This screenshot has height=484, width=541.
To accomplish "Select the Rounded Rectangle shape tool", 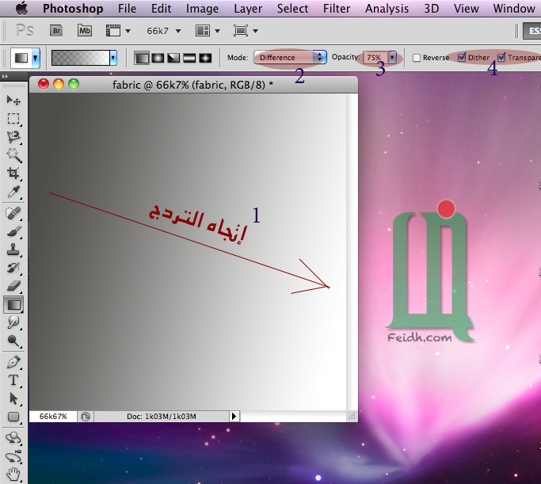I will 13,417.
